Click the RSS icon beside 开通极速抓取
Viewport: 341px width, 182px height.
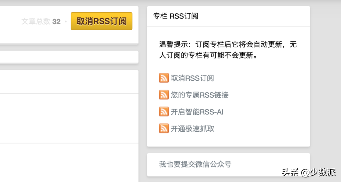point(163,128)
